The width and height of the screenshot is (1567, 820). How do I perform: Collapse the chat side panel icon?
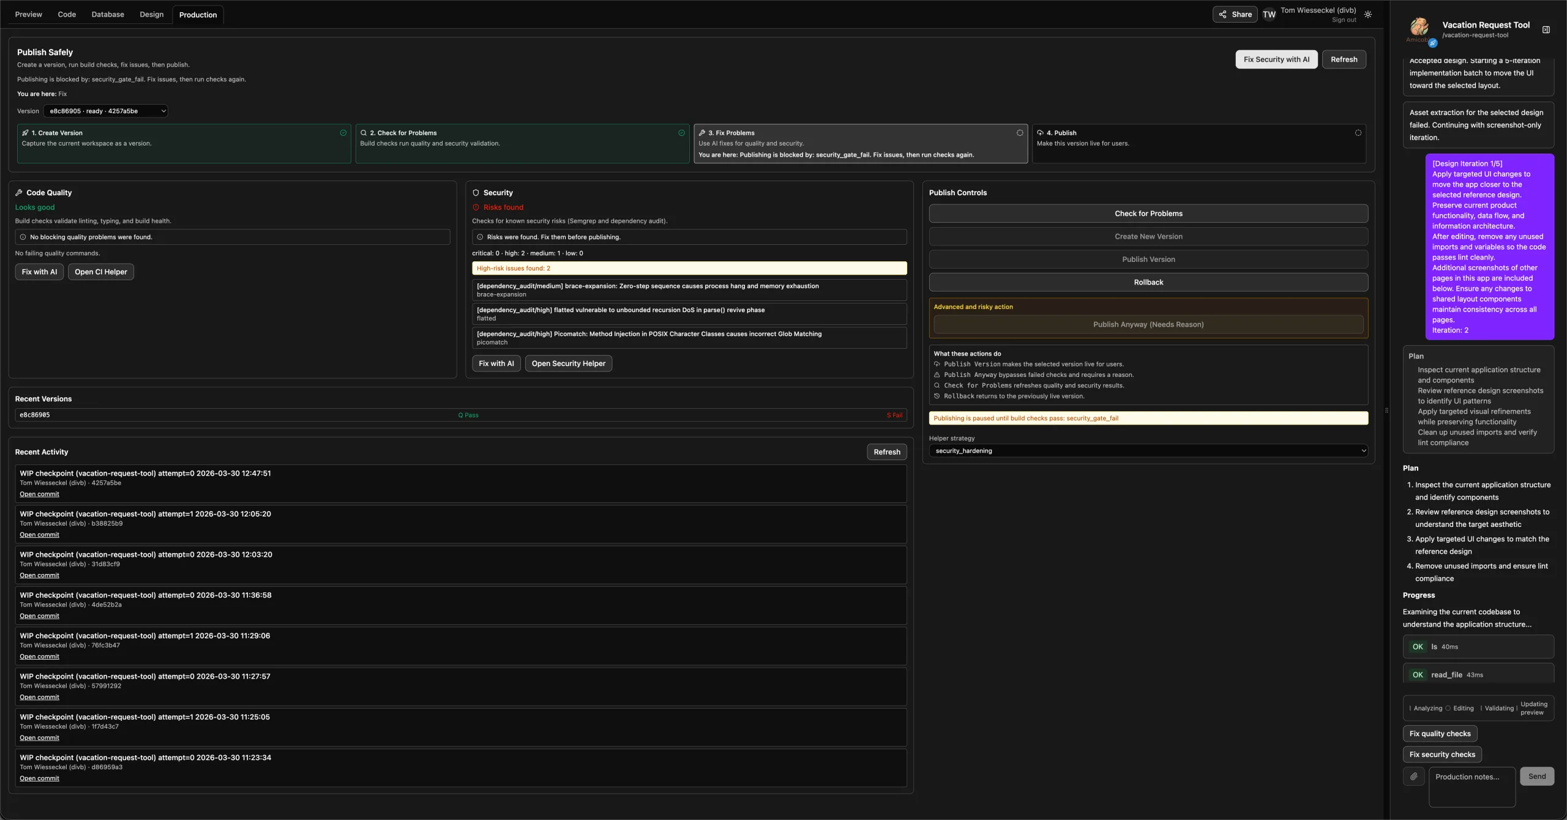[x=1546, y=29]
